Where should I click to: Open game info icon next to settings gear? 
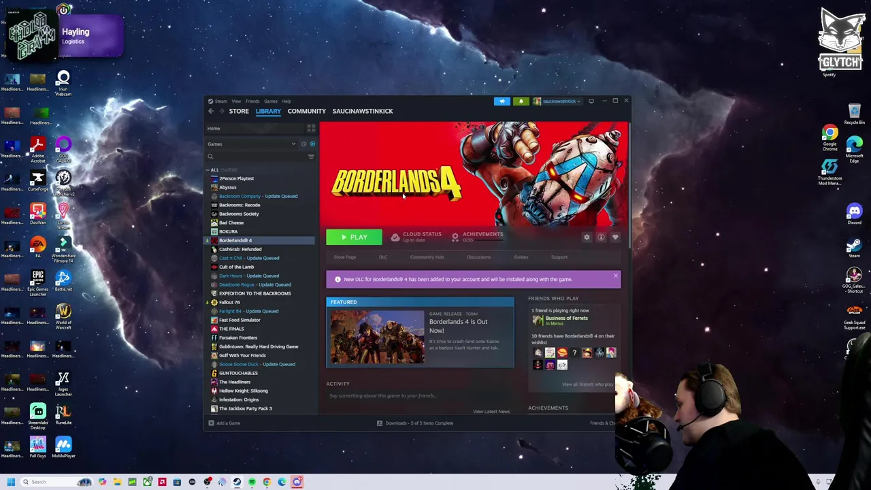coord(601,237)
